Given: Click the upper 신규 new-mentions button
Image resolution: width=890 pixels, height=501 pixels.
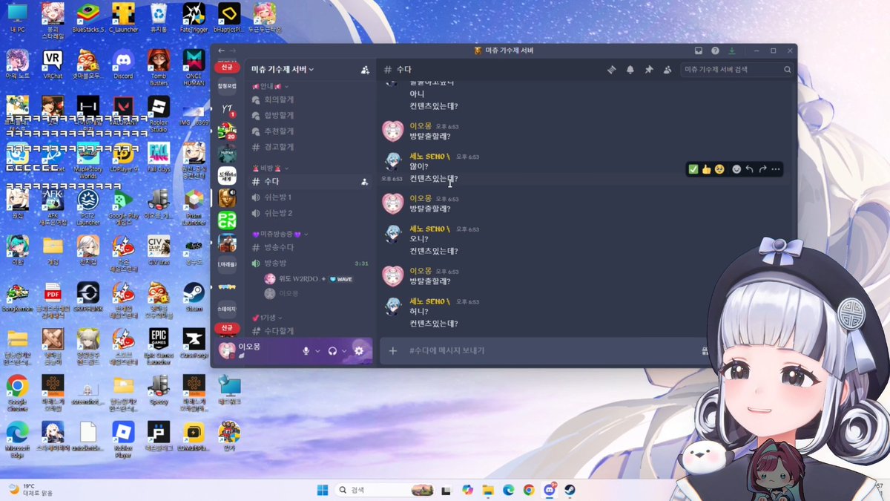Looking at the screenshot, I should tap(226, 67).
